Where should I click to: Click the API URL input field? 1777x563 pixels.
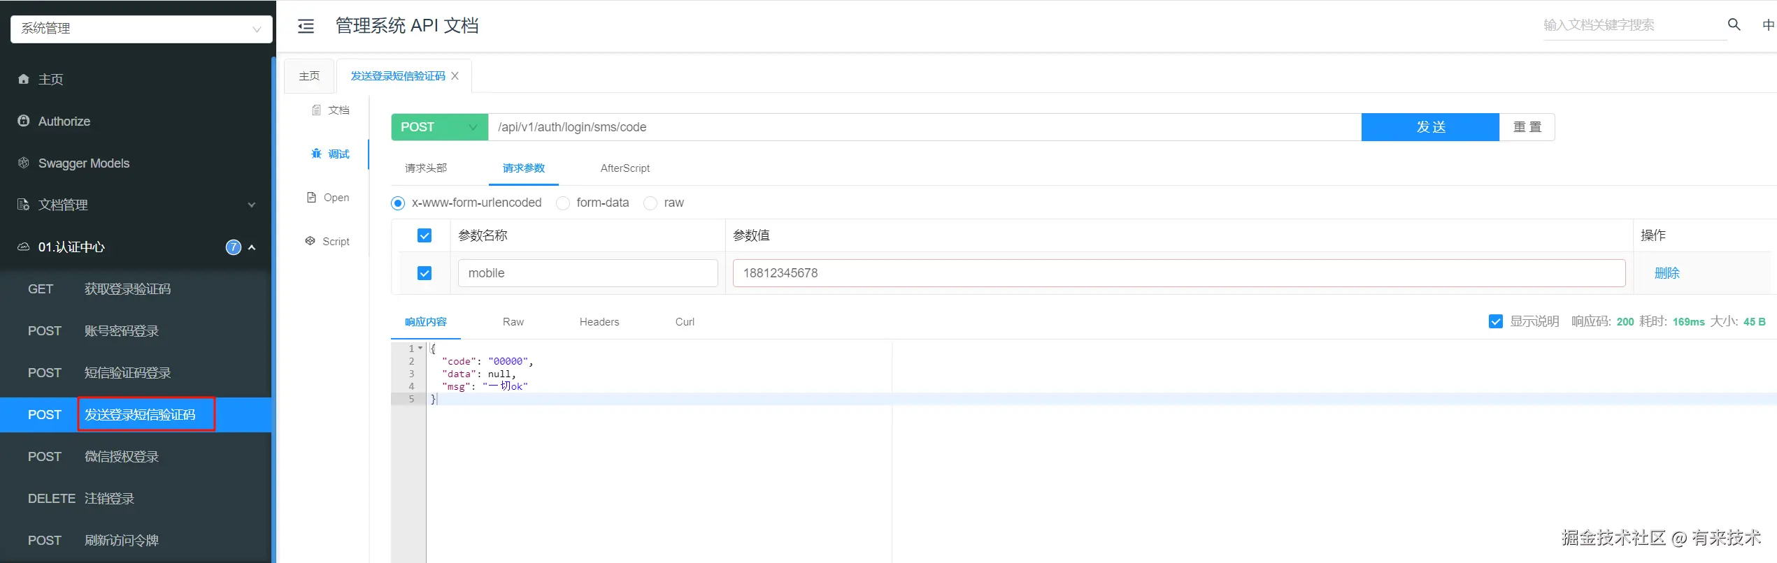(x=925, y=127)
